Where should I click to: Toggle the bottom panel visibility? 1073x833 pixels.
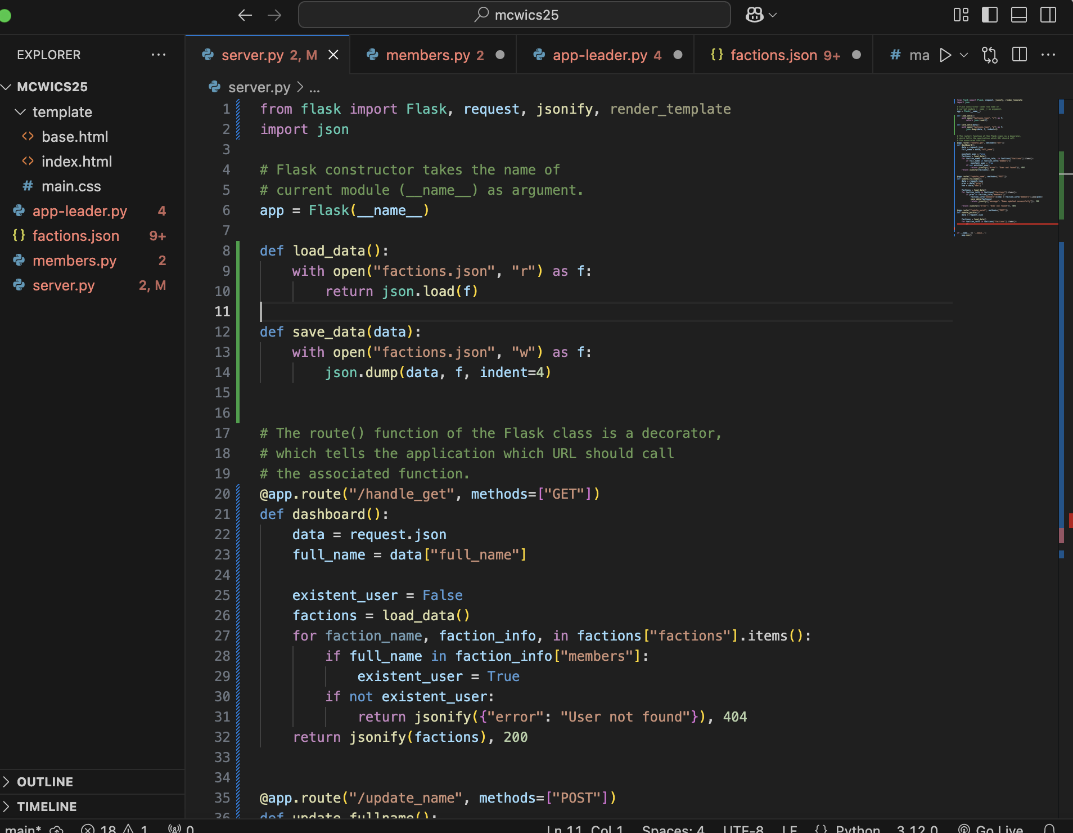point(1019,15)
